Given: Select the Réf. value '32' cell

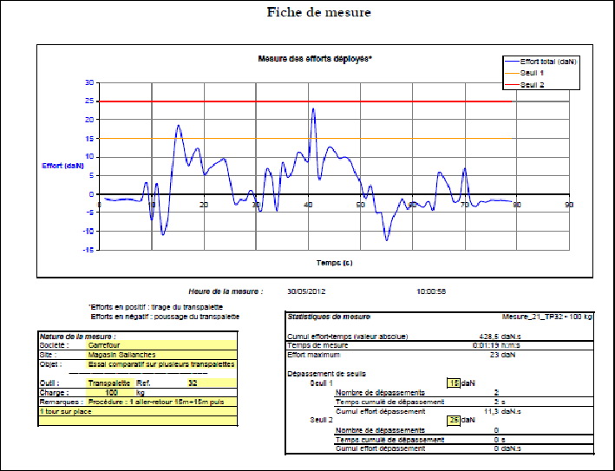Looking at the screenshot, I should point(193,381).
